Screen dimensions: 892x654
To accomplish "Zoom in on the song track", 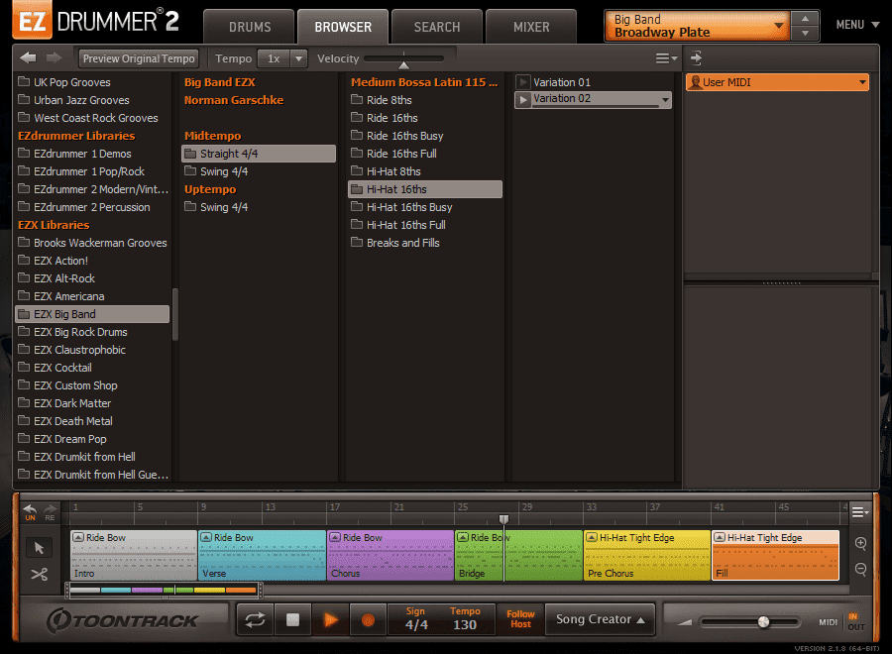I will 860,543.
